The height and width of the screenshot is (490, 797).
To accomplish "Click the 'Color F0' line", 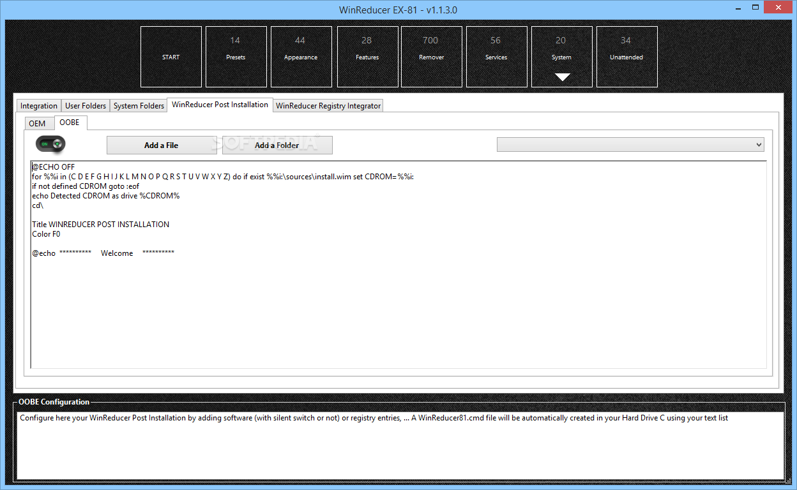I will point(46,234).
